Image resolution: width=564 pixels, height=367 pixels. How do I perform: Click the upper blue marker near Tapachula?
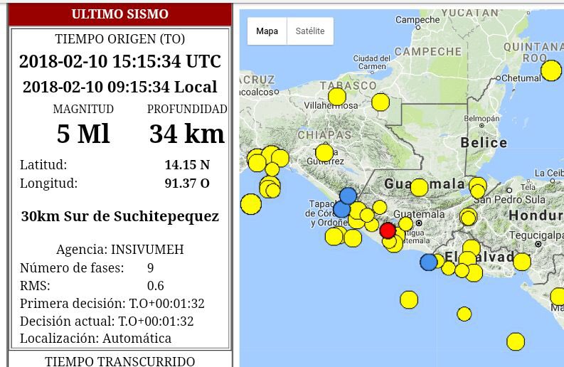pyautogui.click(x=348, y=196)
